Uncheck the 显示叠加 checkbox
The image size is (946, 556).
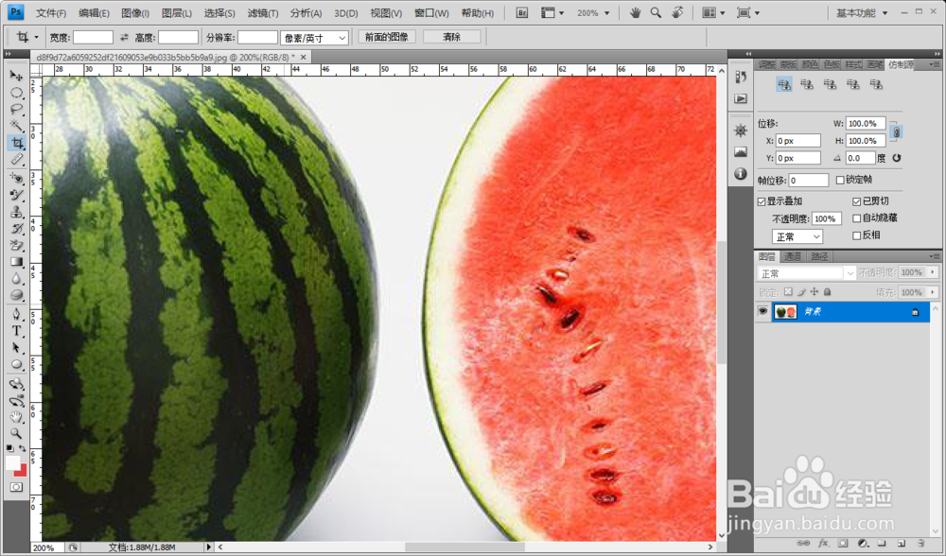[x=762, y=201]
